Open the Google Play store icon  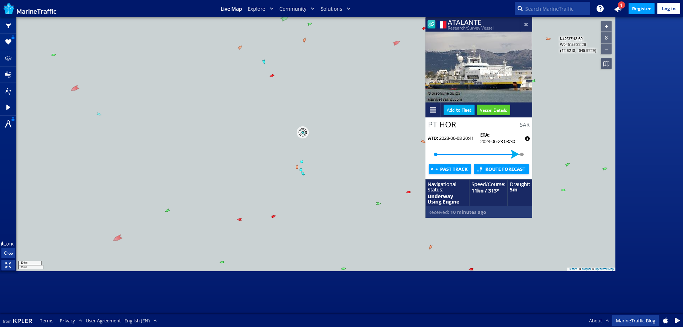tap(677, 321)
